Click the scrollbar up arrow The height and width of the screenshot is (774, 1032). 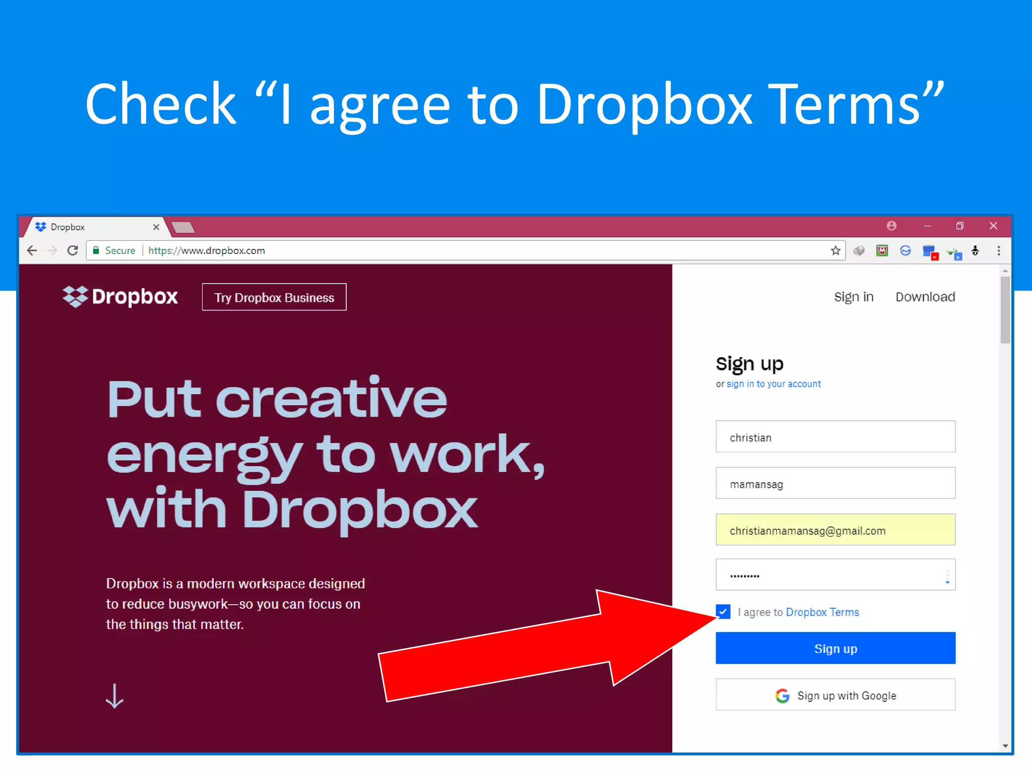tap(1005, 271)
